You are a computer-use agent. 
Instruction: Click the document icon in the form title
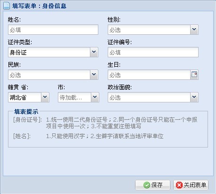tap(7, 6)
